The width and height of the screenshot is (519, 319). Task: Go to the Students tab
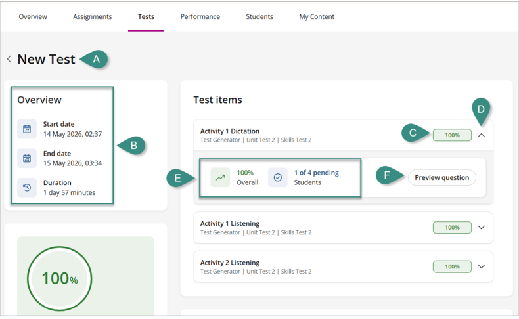259,16
